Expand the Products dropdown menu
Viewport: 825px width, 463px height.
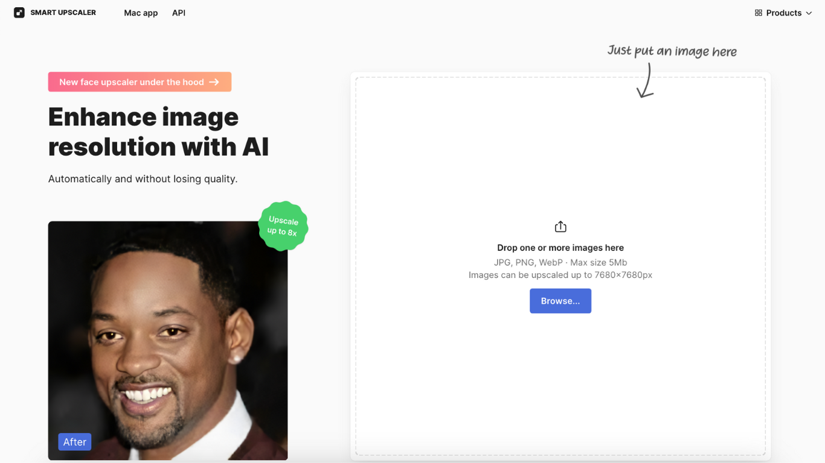783,12
